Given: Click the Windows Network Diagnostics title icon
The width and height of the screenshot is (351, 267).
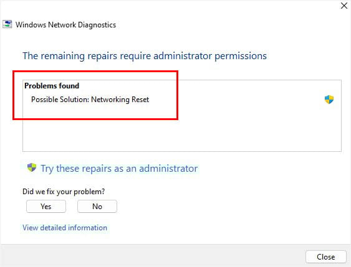Looking at the screenshot, I should [x=7, y=24].
